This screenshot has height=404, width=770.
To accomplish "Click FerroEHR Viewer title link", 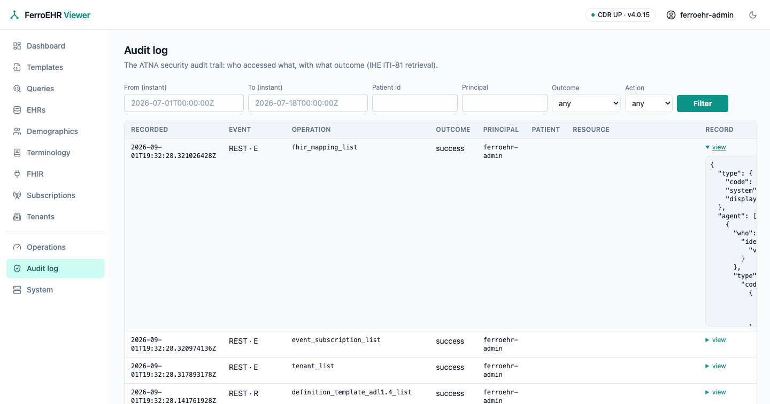I will coord(57,15).
